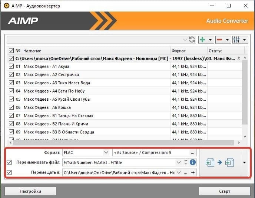The height and width of the screenshot is (198, 255).
Task: Expand rename template dropdown
Action: click(179, 162)
